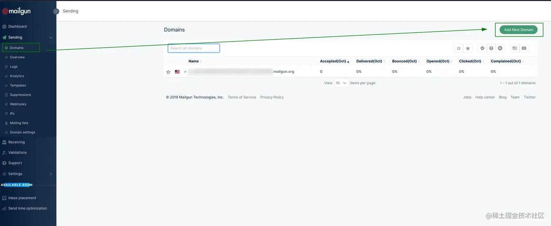Filter by EU region flag
The image size is (551, 226).
[524, 48]
